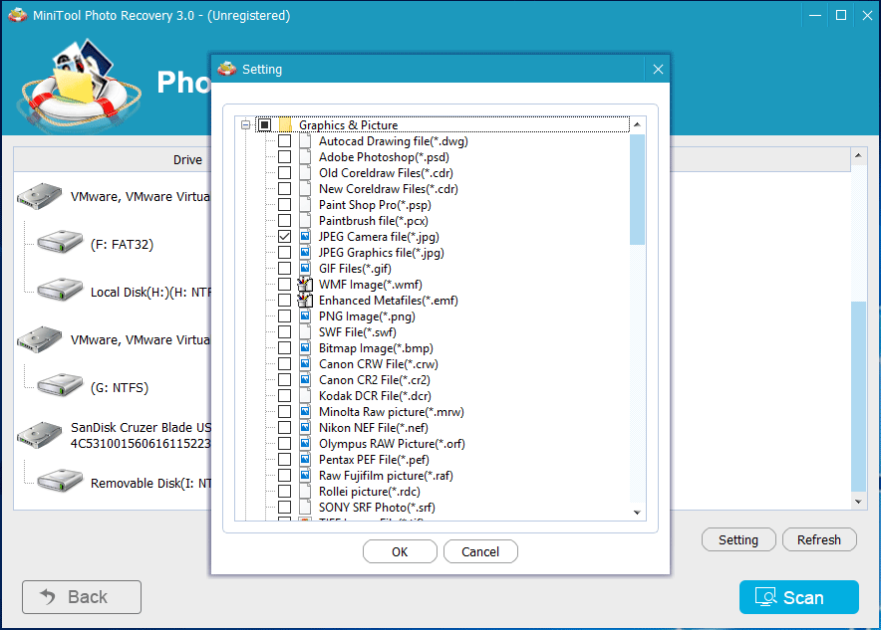This screenshot has height=630, width=881.
Task: Enable the GIF Files(*.gif) checkbox
Action: 285,268
